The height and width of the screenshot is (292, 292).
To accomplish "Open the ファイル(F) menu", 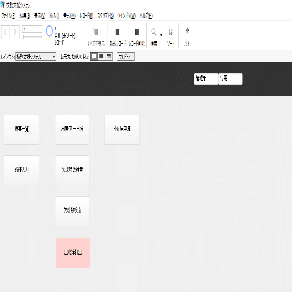I will coord(8,16).
